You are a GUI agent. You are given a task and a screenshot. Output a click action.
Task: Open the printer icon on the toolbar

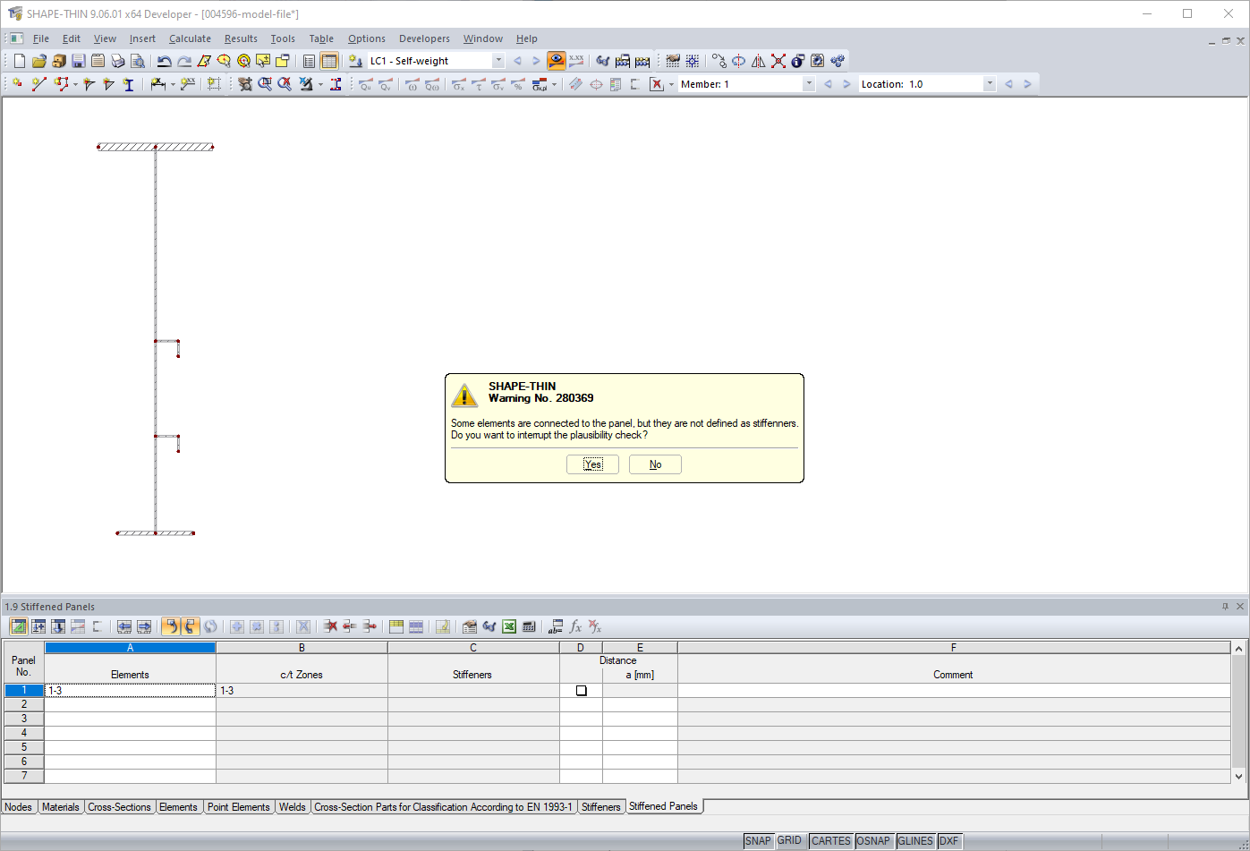pyautogui.click(x=118, y=60)
